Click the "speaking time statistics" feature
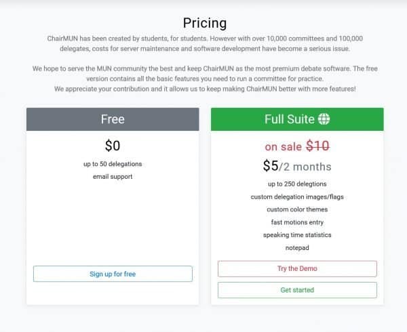This screenshot has height=332, width=407. pos(297,235)
